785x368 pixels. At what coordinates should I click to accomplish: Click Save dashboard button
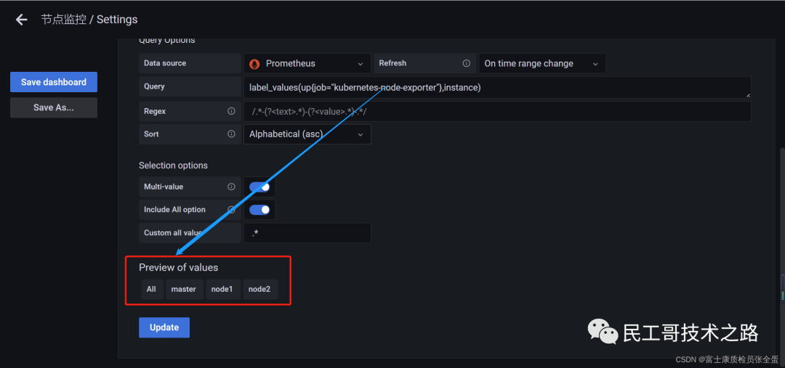coord(54,82)
